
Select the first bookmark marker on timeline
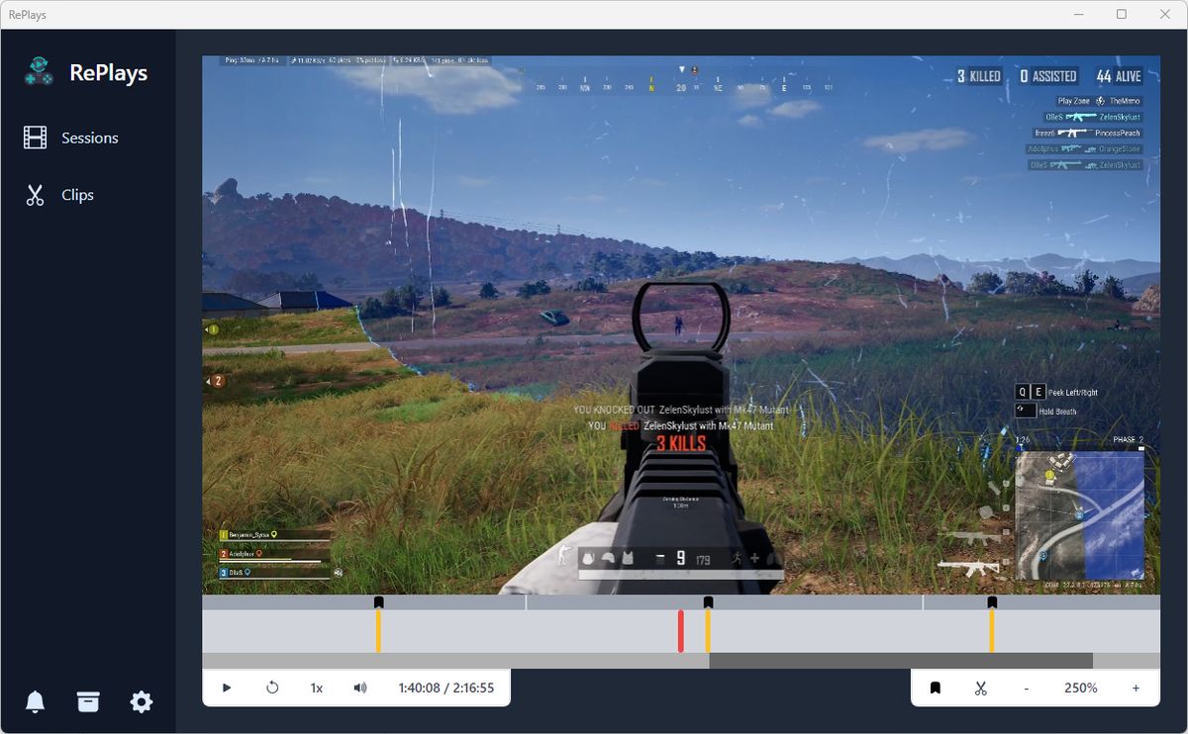378,602
